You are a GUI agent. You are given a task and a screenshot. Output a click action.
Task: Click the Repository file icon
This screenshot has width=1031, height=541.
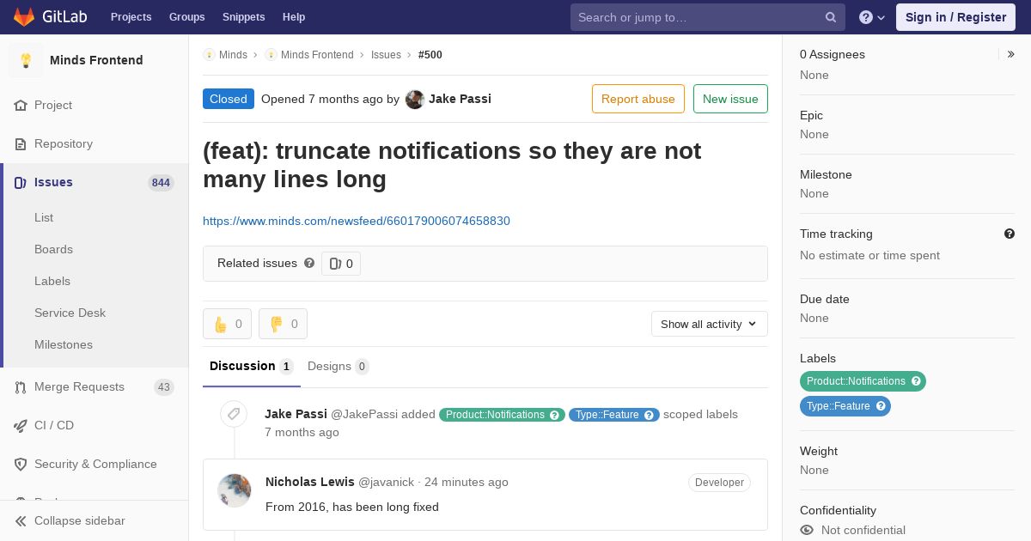click(21, 143)
